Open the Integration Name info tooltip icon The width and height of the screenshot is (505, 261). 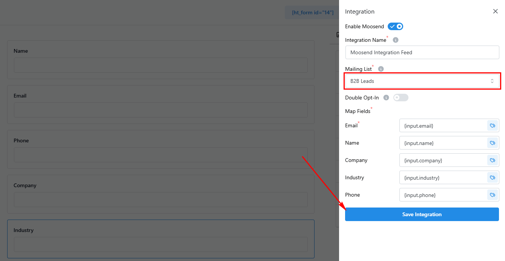point(395,40)
